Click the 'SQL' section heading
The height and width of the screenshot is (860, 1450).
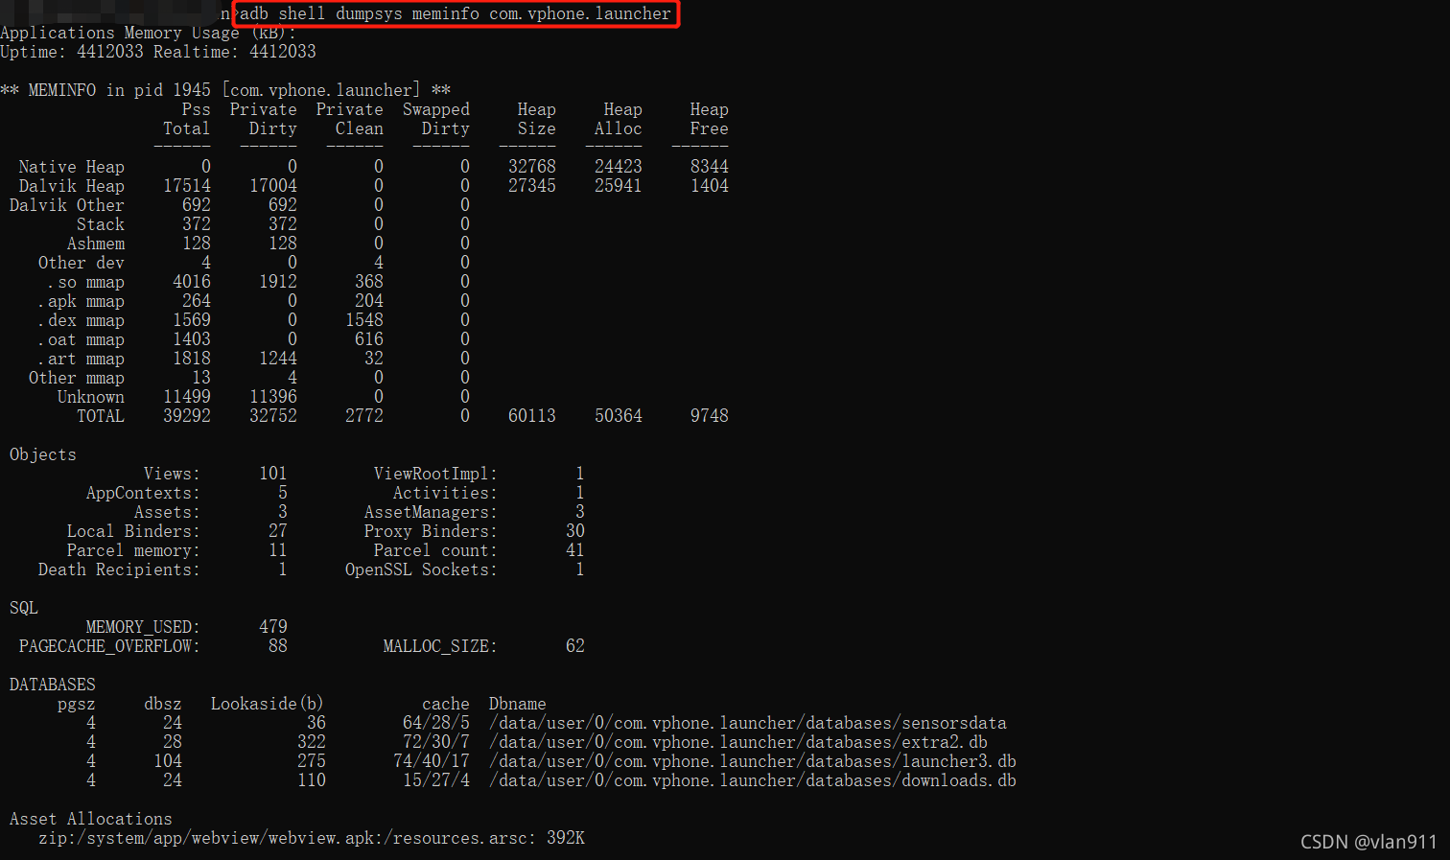tap(24, 608)
